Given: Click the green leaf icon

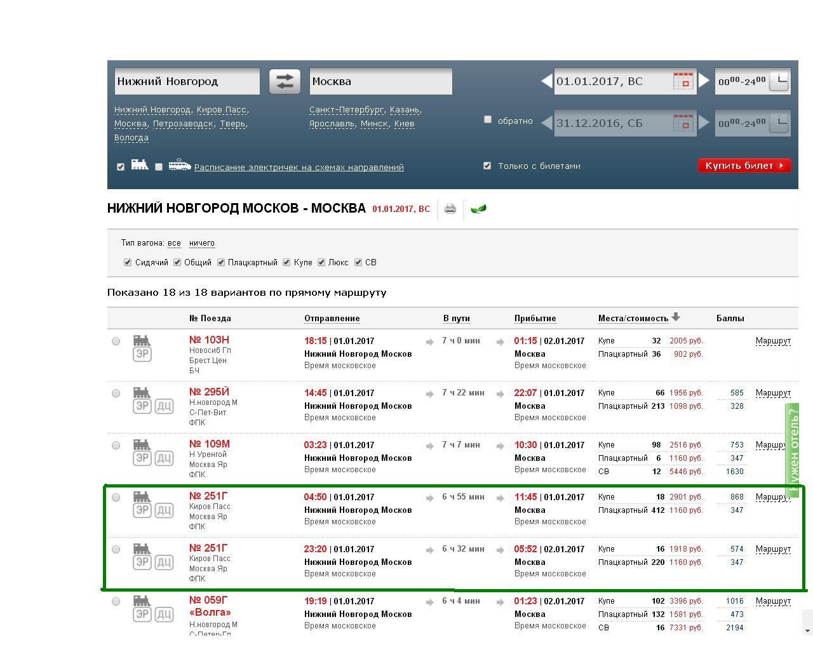Looking at the screenshot, I should pyautogui.click(x=478, y=209).
